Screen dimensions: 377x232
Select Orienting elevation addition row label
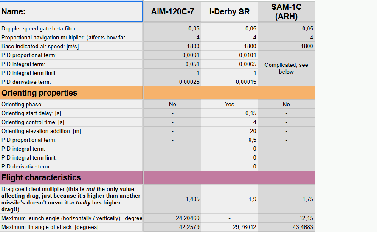71,131
